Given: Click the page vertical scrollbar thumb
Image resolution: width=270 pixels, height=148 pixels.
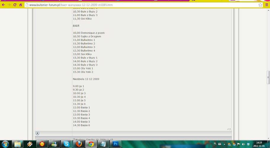Looking at the screenshot, I should [268, 77].
